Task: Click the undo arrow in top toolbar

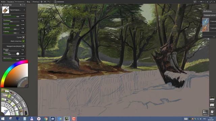Action: [49, 2]
